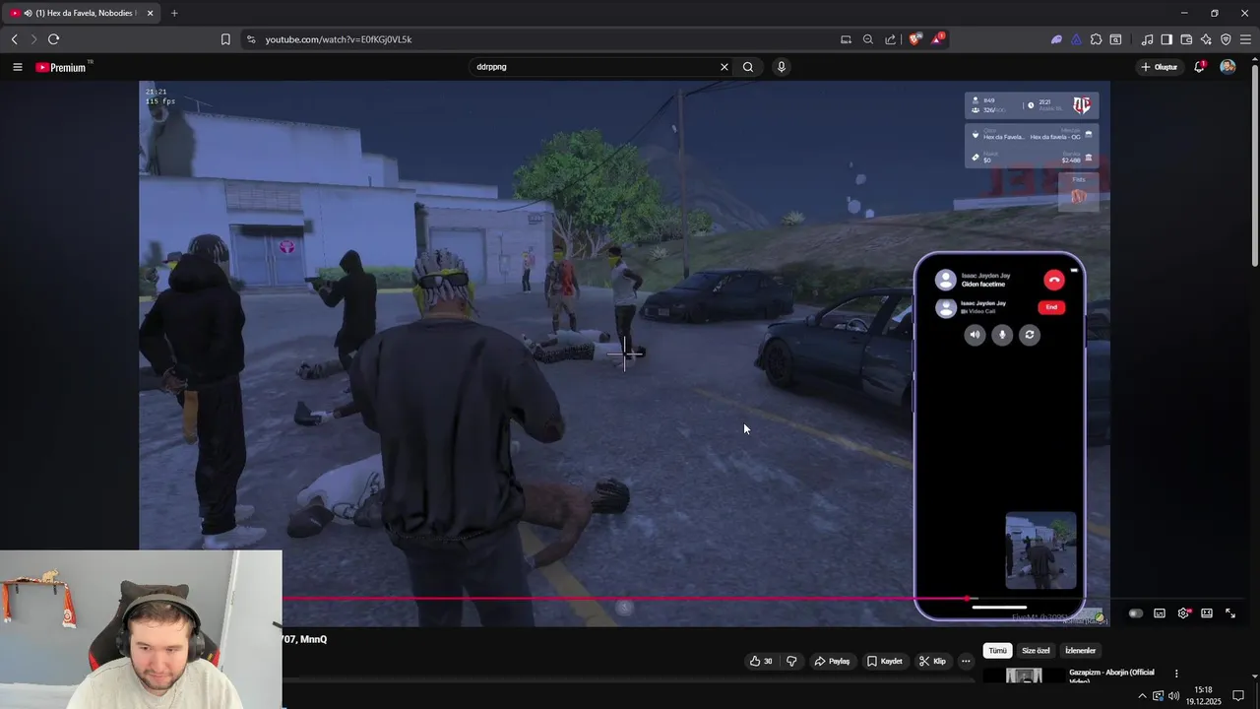Viewport: 1260px width, 709px height.
Task: Enter fullscreen in the video player
Action: [x=1230, y=613]
